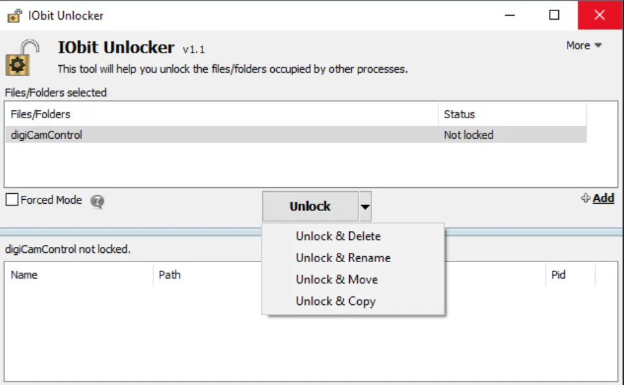Click the Pid column header
This screenshot has height=385, width=624.
[x=558, y=275]
